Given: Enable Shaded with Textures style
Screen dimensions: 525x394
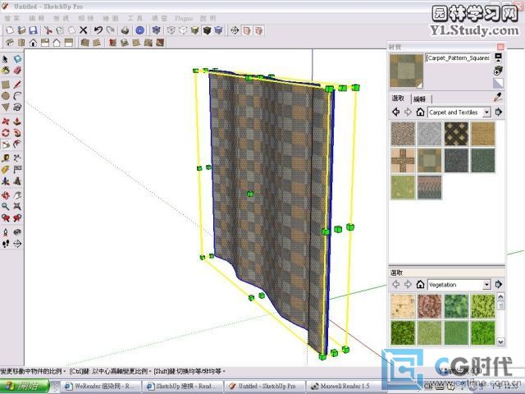Looking at the screenshot, I should [x=207, y=30].
